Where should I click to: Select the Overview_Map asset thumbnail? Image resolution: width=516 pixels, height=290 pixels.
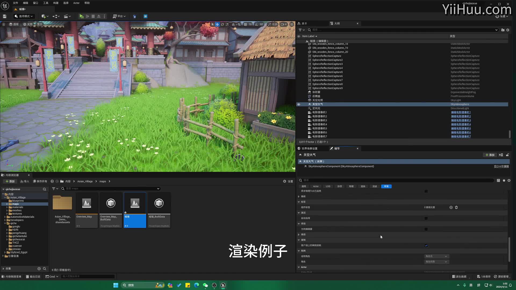click(87, 204)
